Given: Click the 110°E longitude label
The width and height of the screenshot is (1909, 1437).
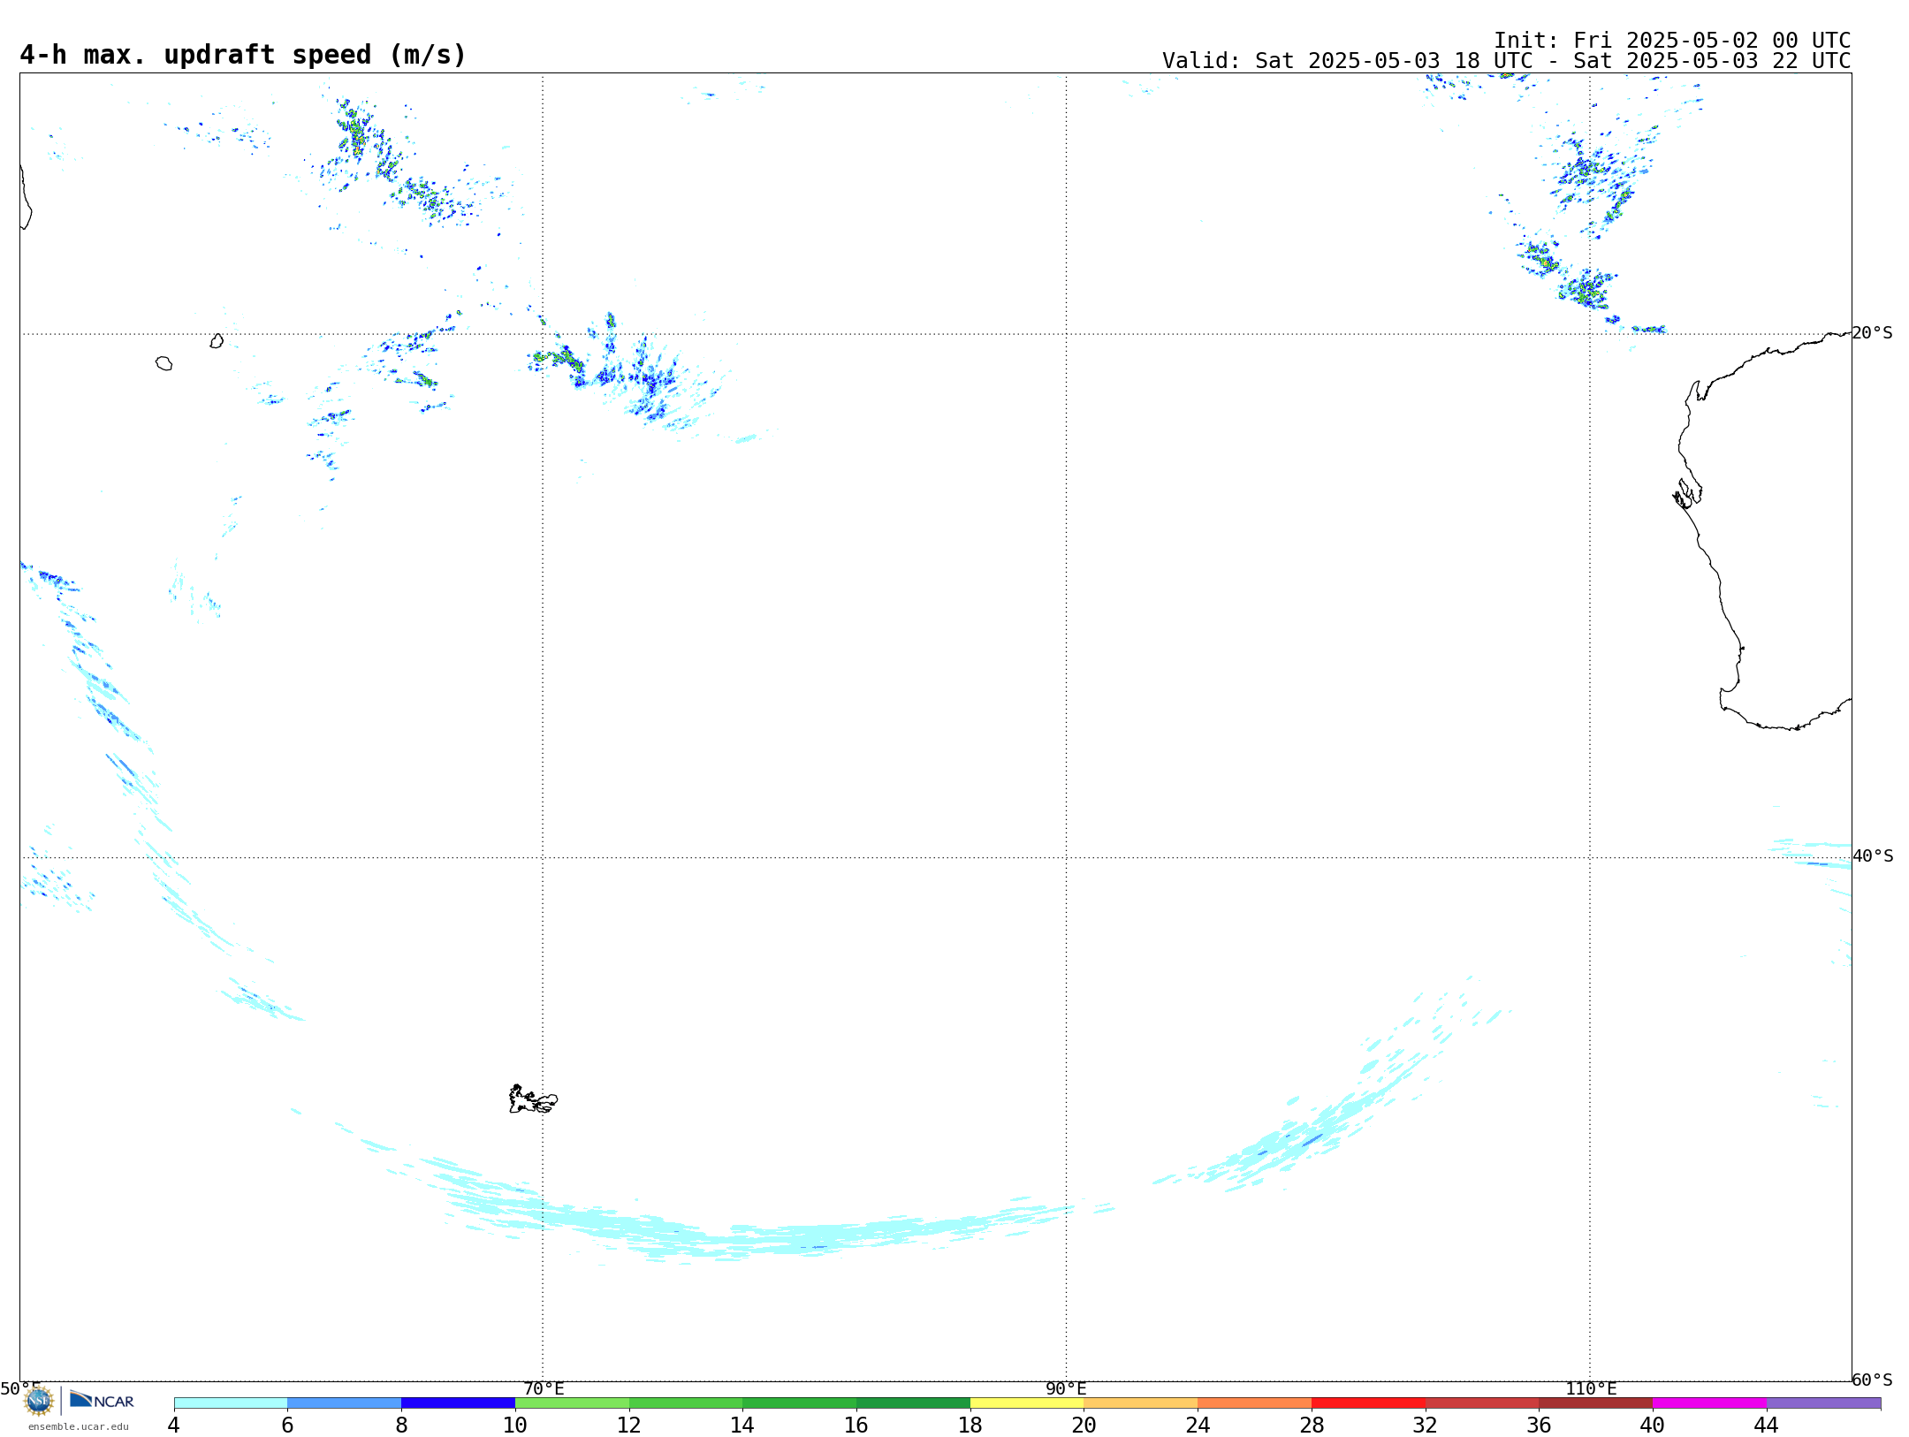Looking at the screenshot, I should click(x=1591, y=1388).
